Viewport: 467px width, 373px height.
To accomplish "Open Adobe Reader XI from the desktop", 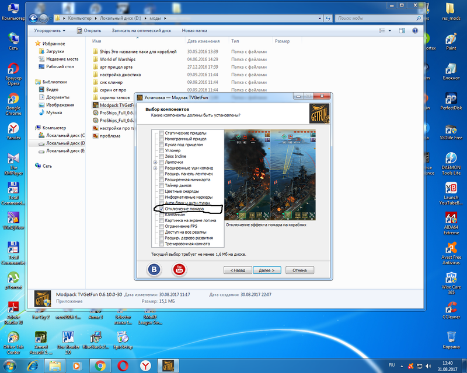I will (13, 313).
